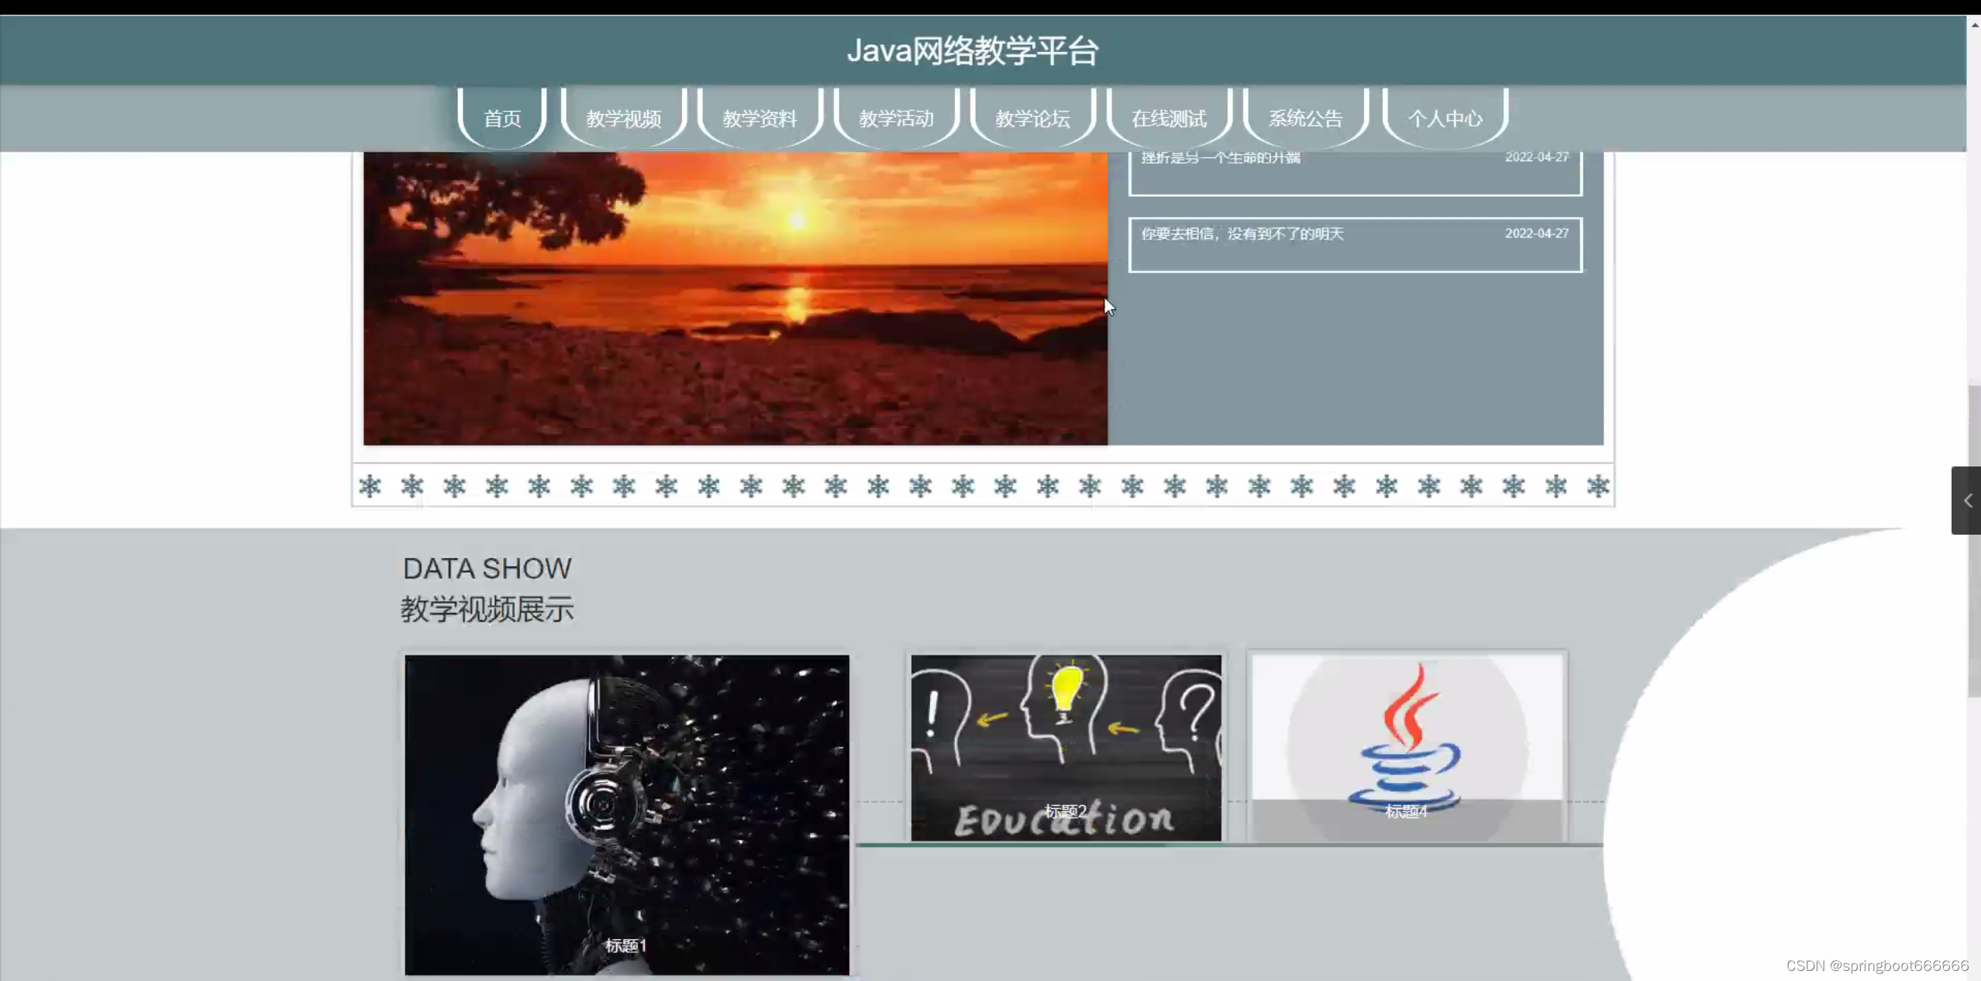Screen dimensions: 1981x981
Task: Click the 教学视频展示 section heading
Action: [x=487, y=609]
